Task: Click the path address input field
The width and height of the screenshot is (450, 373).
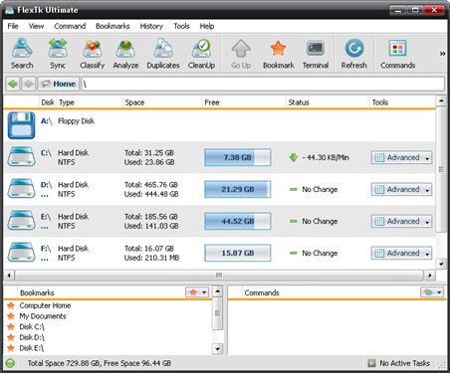Action: click(x=263, y=84)
